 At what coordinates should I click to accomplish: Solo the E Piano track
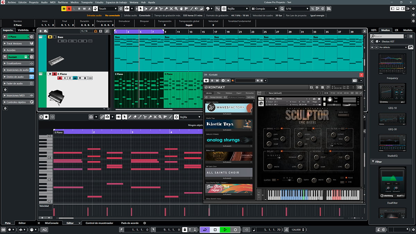point(54,74)
